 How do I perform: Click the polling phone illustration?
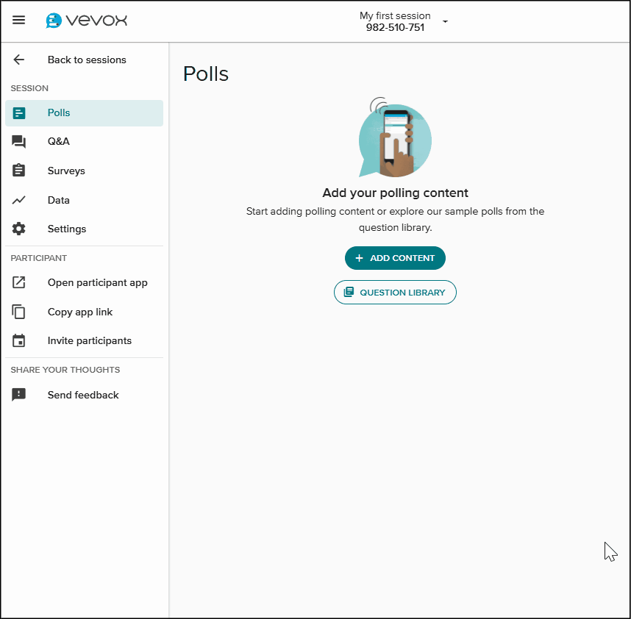395,140
